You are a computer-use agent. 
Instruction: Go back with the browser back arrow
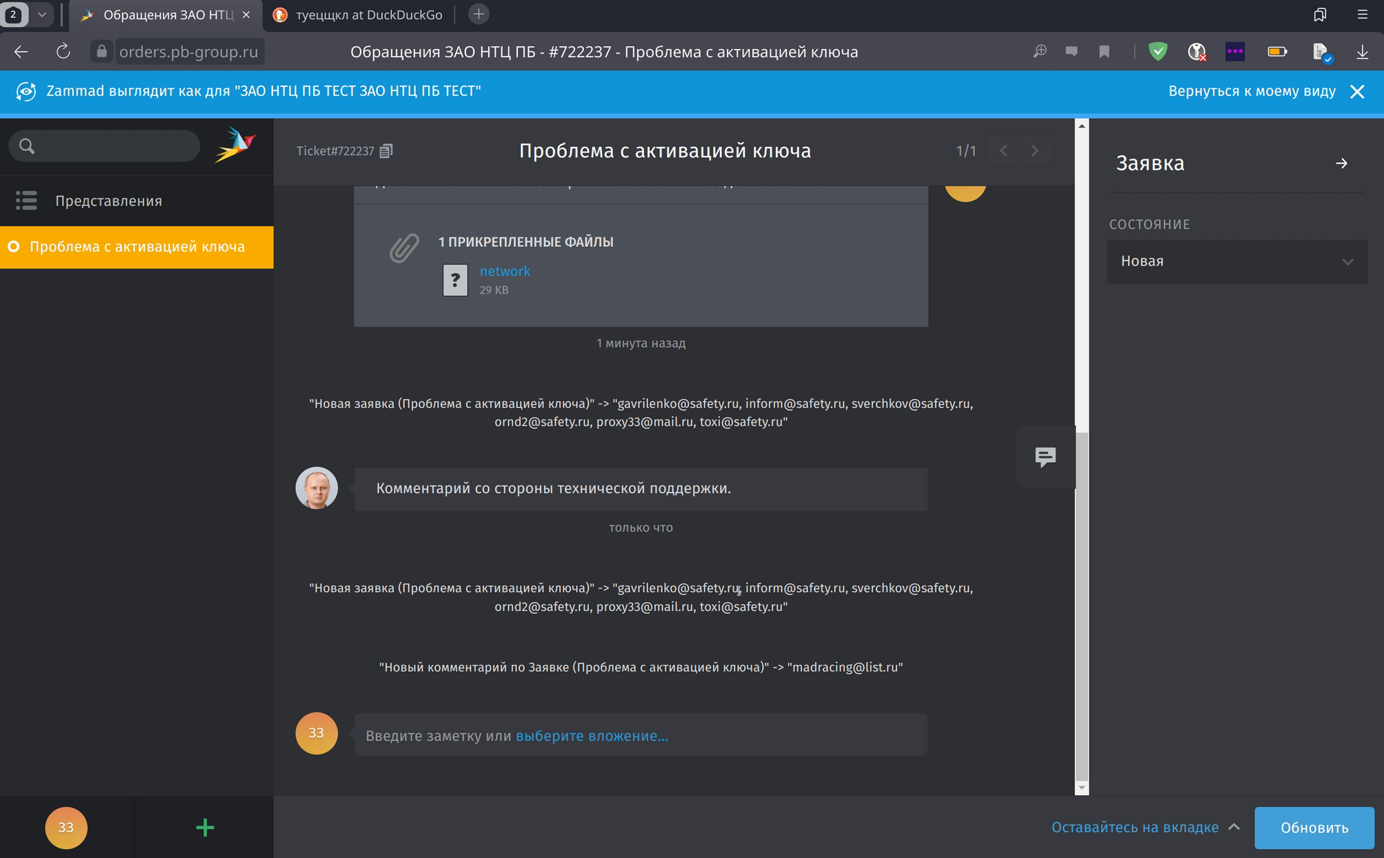(x=21, y=52)
